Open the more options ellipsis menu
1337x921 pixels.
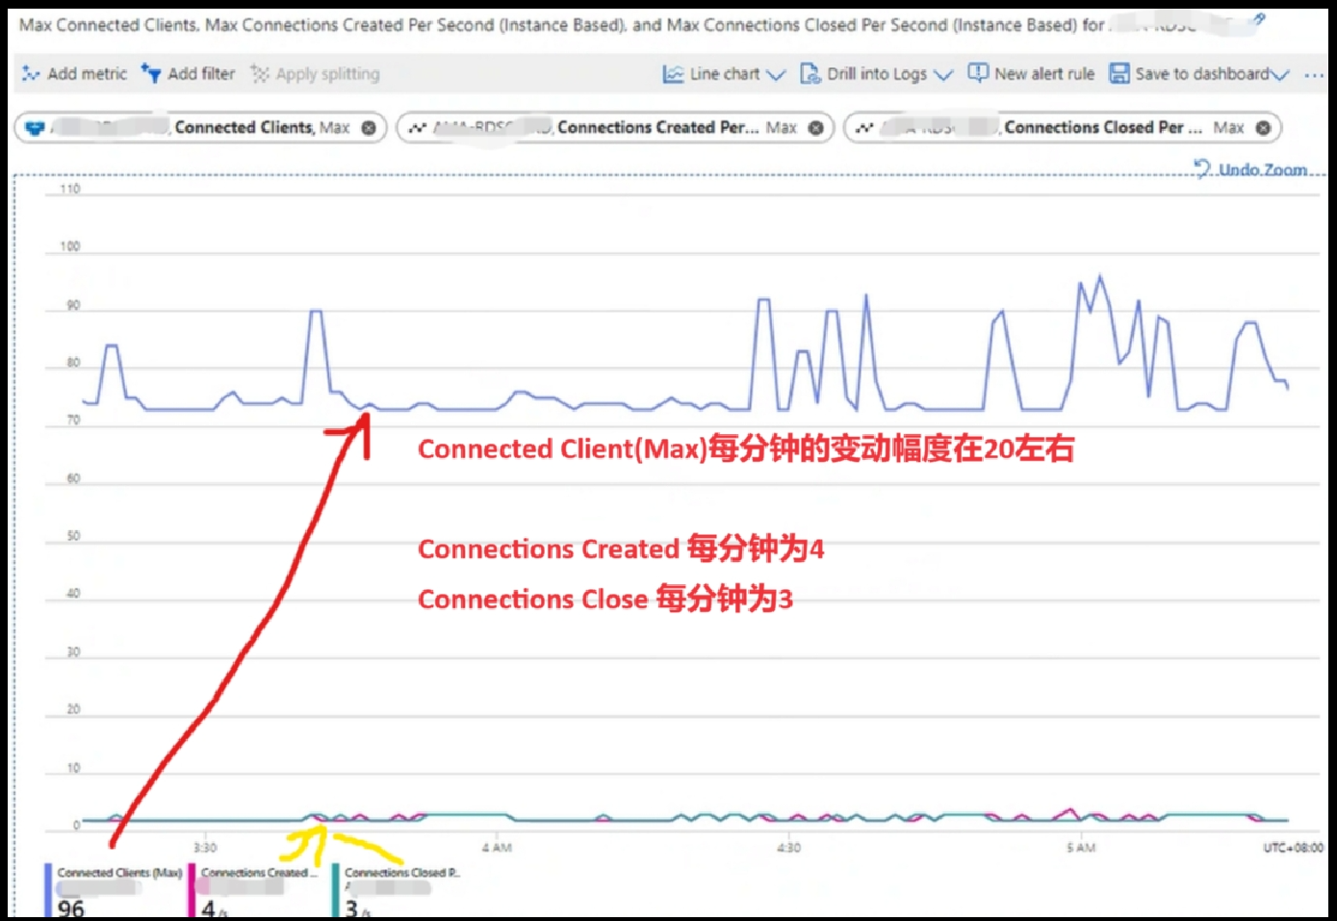[x=1313, y=74]
